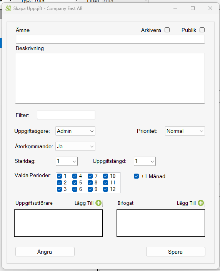The width and height of the screenshot is (220, 271).
Task: Open the Uppgiftsägare dropdown
Action: tap(75, 131)
